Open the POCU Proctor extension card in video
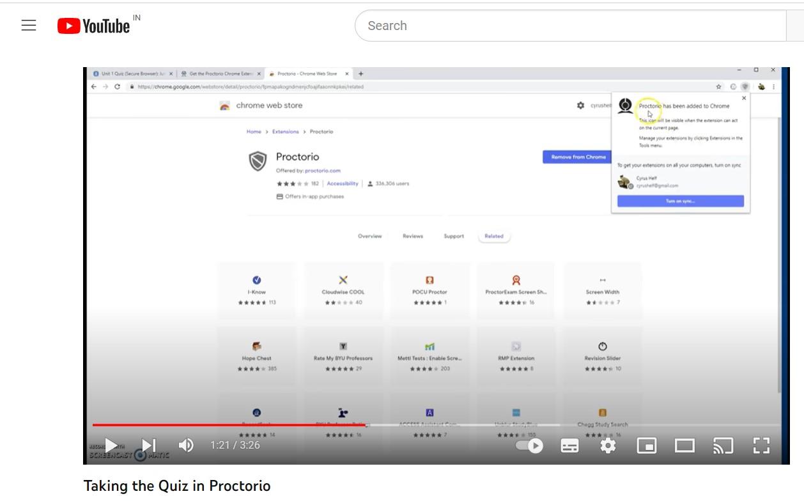The image size is (804, 503). (x=429, y=291)
